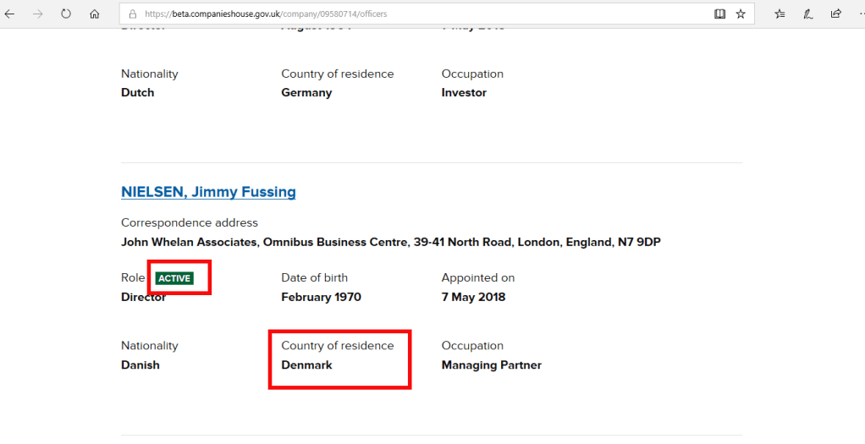Click the correspondence address text

[390, 243]
